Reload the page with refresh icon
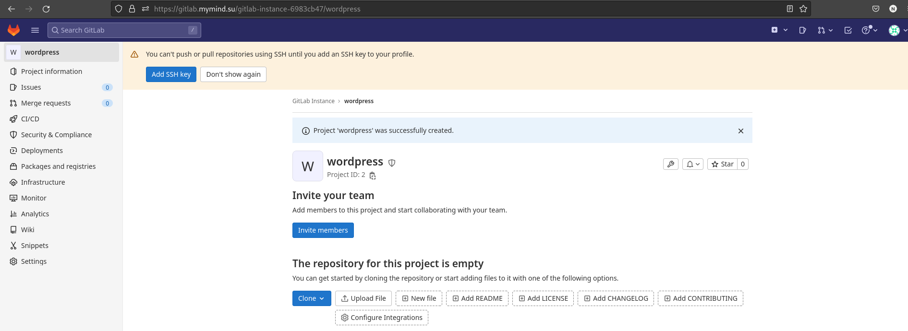This screenshot has height=331, width=908. pyautogui.click(x=46, y=9)
